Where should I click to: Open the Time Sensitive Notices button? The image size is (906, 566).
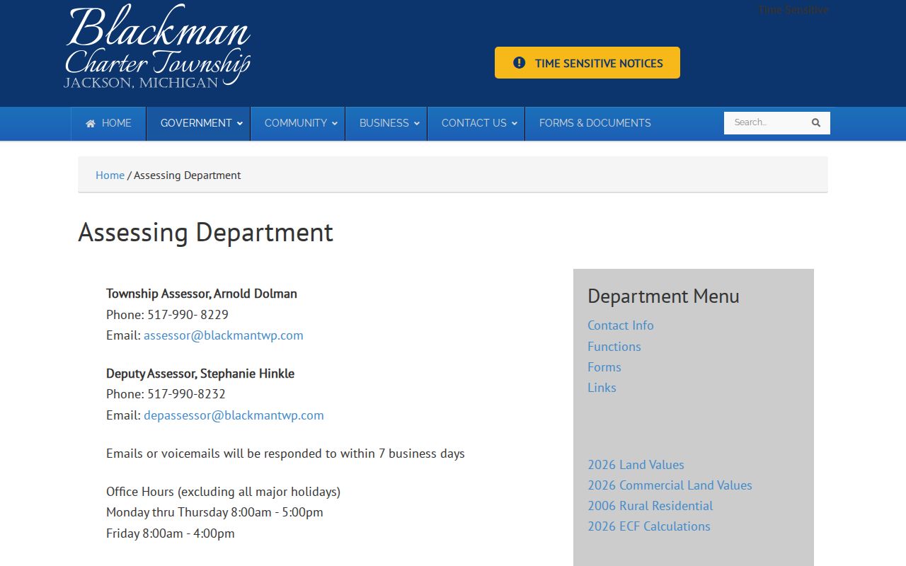pos(587,63)
